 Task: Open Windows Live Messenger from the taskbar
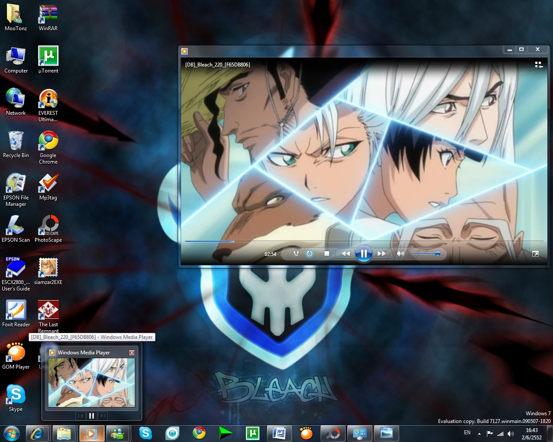pyautogui.click(x=118, y=433)
